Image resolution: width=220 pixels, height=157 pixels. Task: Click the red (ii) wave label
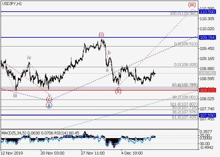point(118,91)
